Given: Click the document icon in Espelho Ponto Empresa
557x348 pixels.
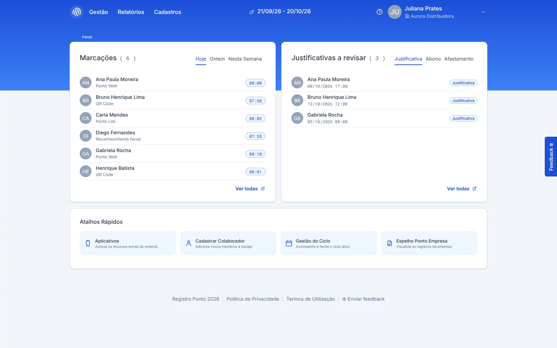Looking at the screenshot, I should [390, 243].
